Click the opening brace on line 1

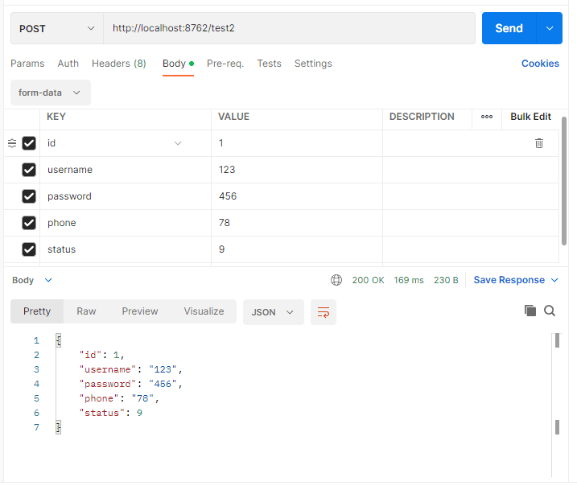point(58,340)
